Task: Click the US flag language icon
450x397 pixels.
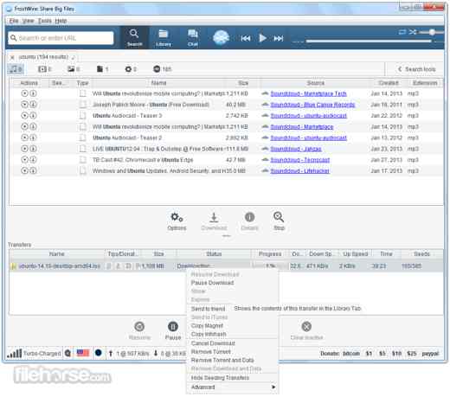Action: pos(83,353)
